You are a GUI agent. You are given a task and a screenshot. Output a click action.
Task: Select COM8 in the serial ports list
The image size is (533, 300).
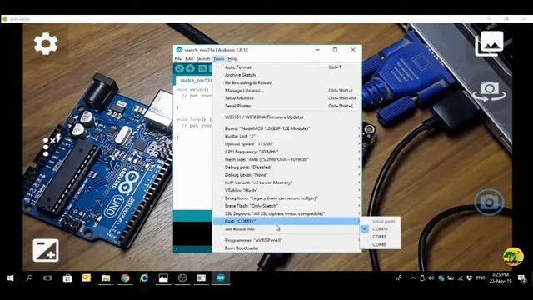pos(380,244)
